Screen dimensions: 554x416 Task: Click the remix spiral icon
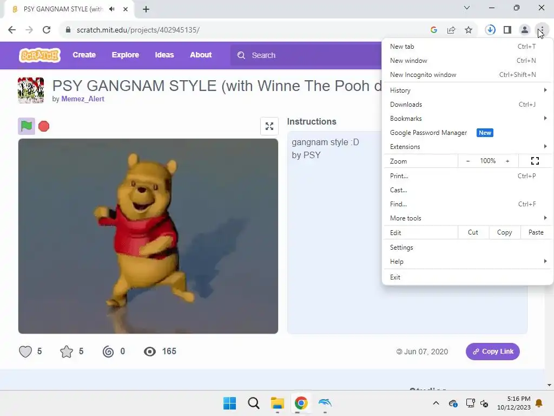pos(108,352)
